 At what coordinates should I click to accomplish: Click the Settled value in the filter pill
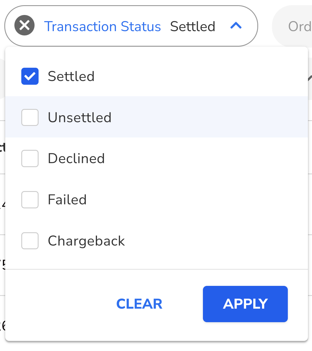(193, 26)
